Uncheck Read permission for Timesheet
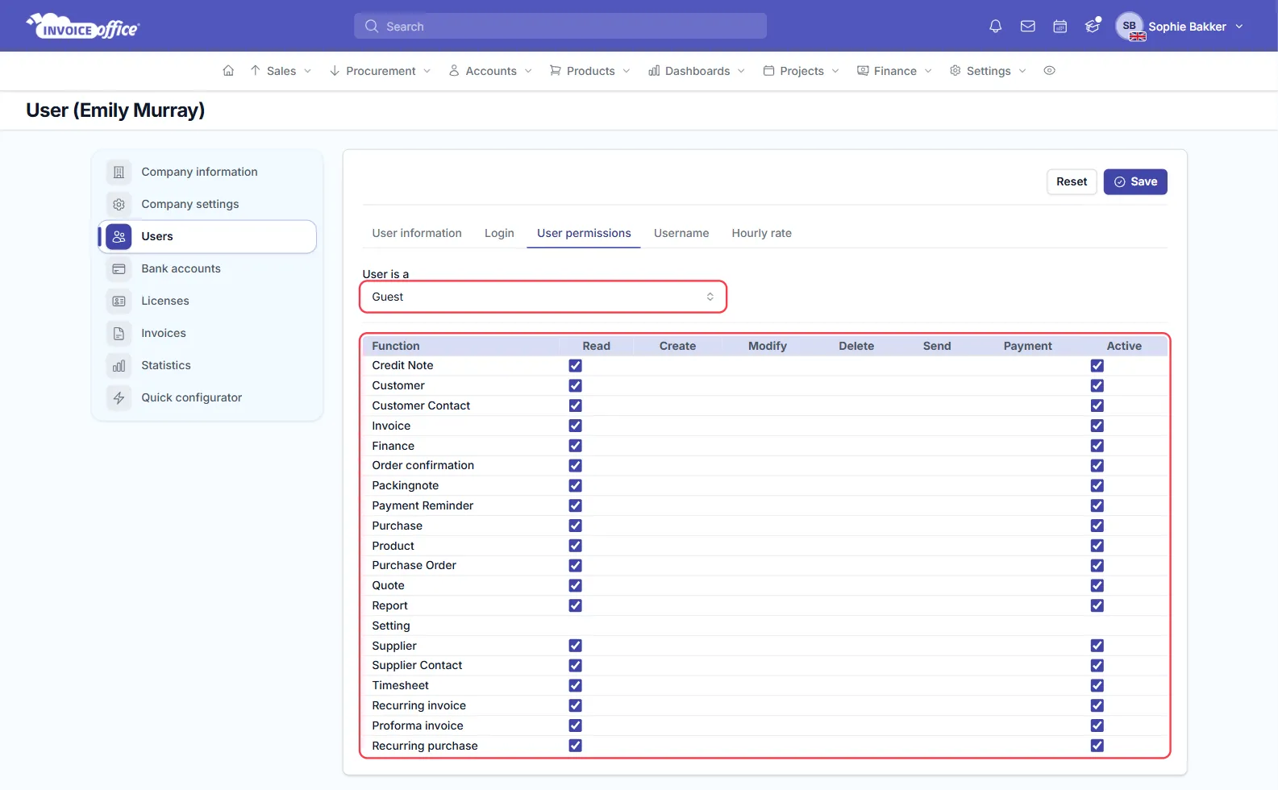This screenshot has height=790, width=1278. point(575,685)
